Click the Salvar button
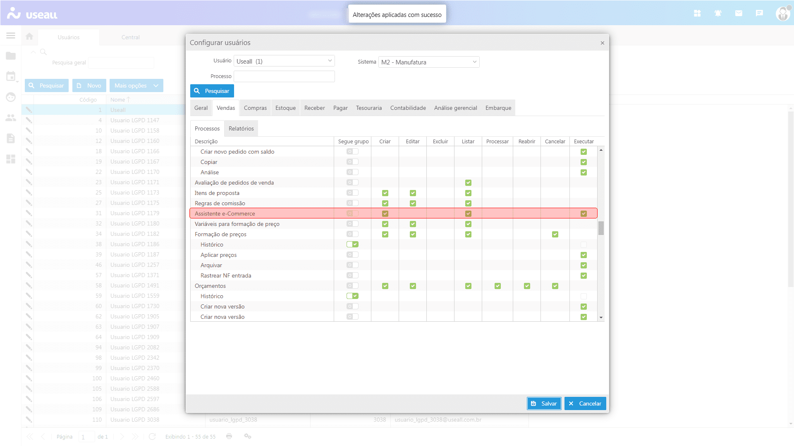 pos(544,404)
